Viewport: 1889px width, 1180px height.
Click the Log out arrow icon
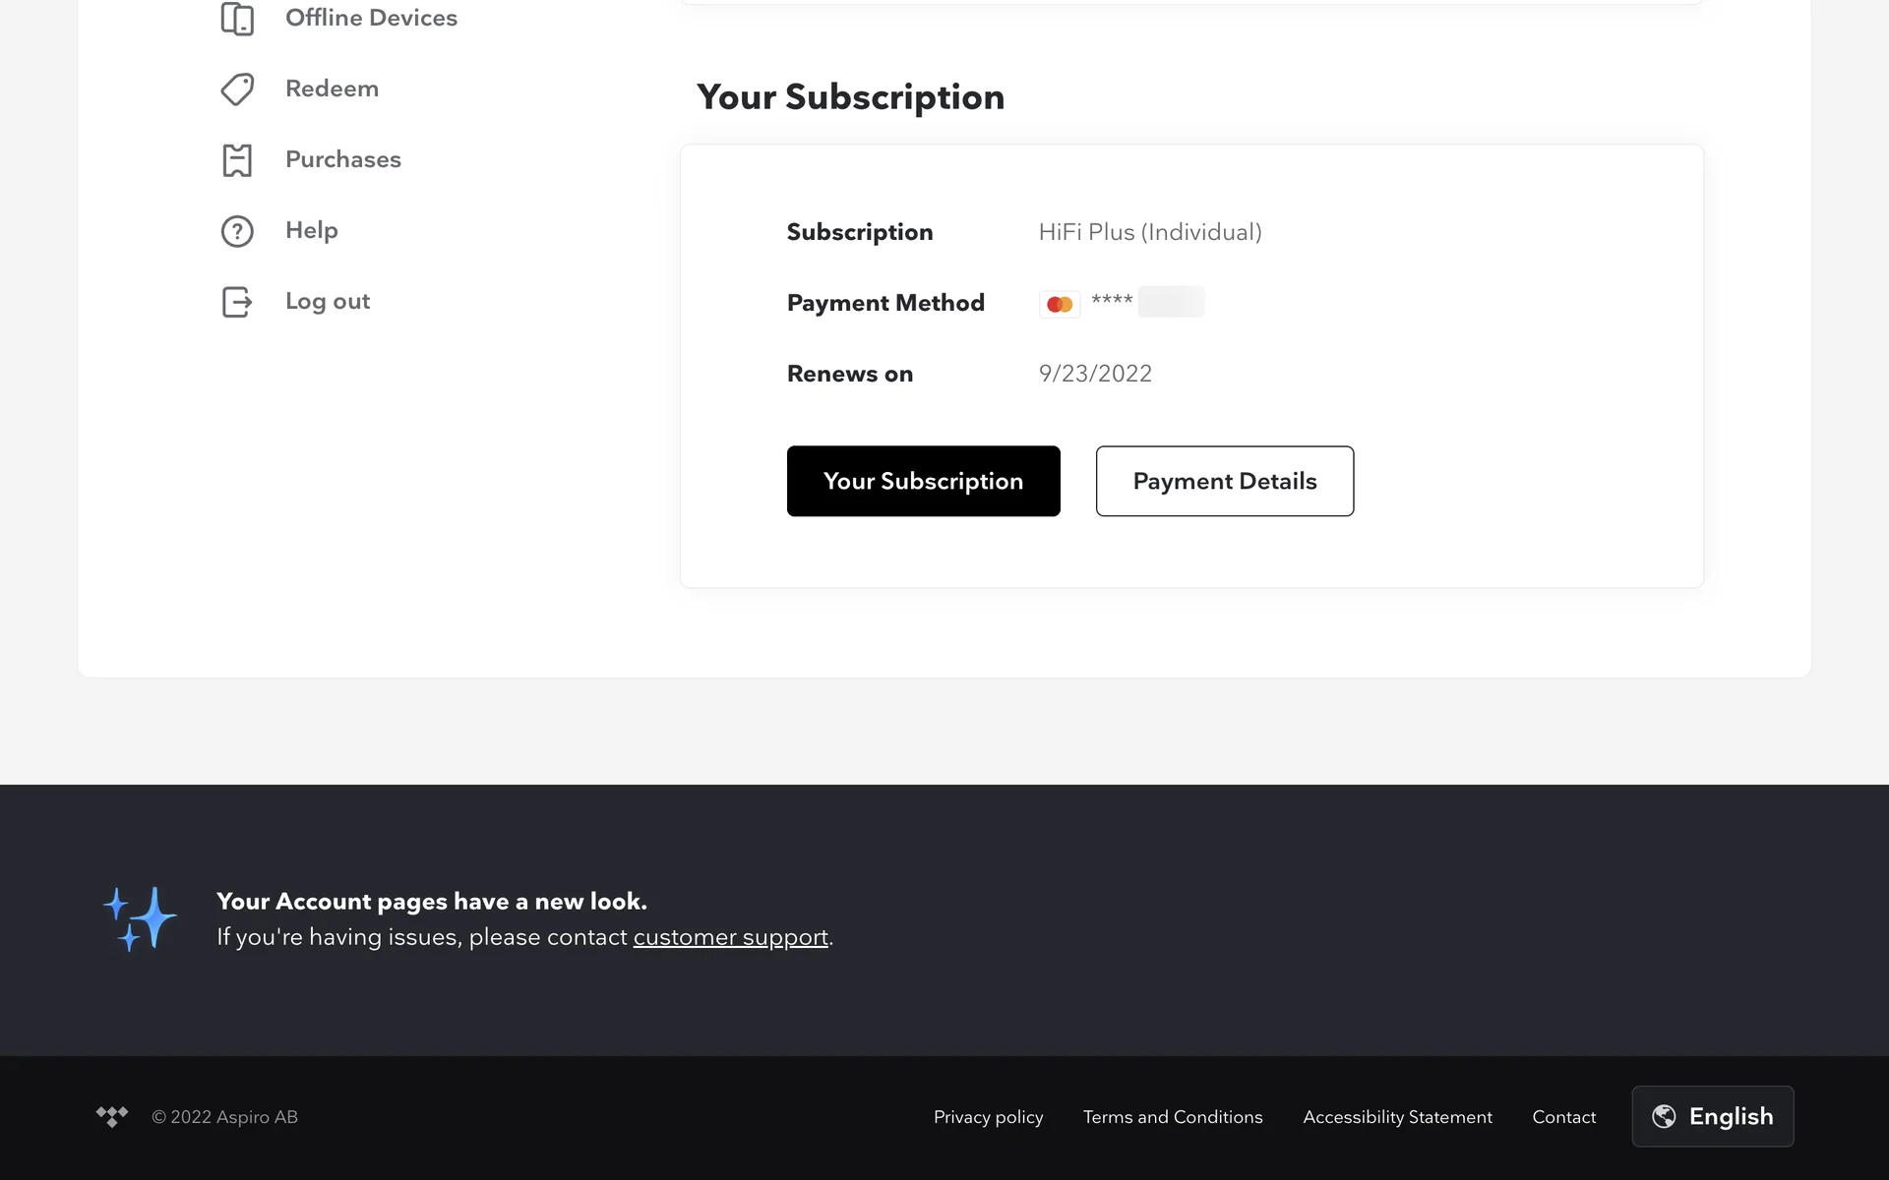coord(237,302)
